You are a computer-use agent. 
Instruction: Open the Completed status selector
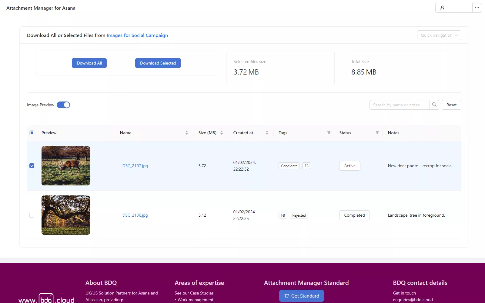tap(354, 215)
